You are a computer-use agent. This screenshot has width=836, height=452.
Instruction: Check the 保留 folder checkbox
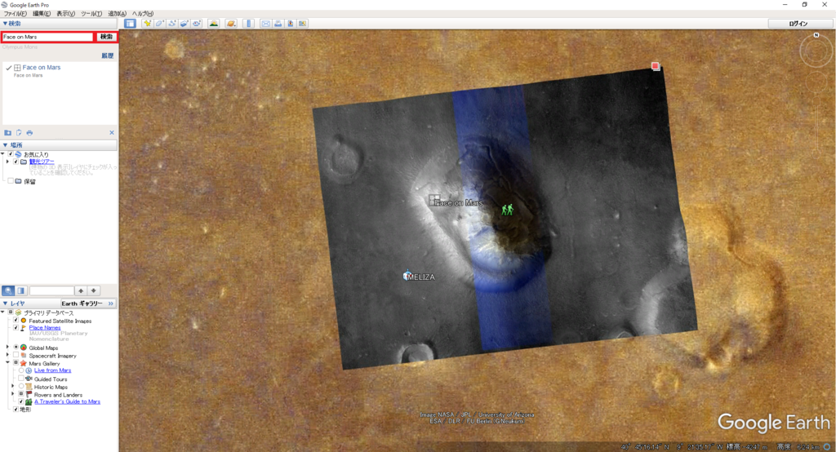pos(10,181)
